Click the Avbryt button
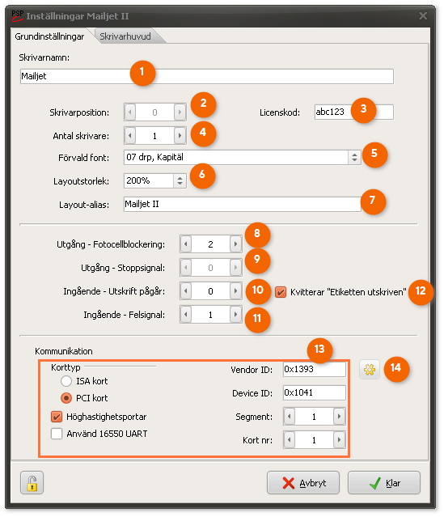Image resolution: width=444 pixels, height=517 pixels. pos(303,483)
